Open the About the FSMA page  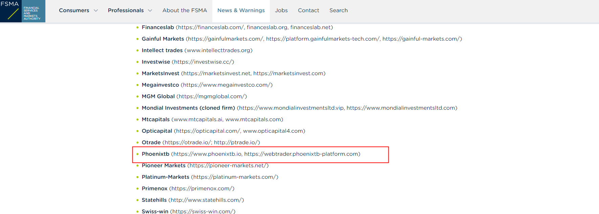(185, 10)
